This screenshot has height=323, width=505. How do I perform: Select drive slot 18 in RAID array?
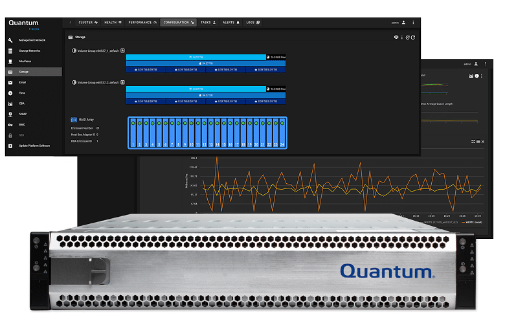(x=243, y=133)
